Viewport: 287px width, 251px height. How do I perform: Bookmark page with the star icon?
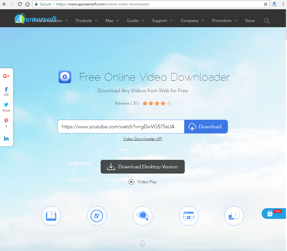(265, 4)
